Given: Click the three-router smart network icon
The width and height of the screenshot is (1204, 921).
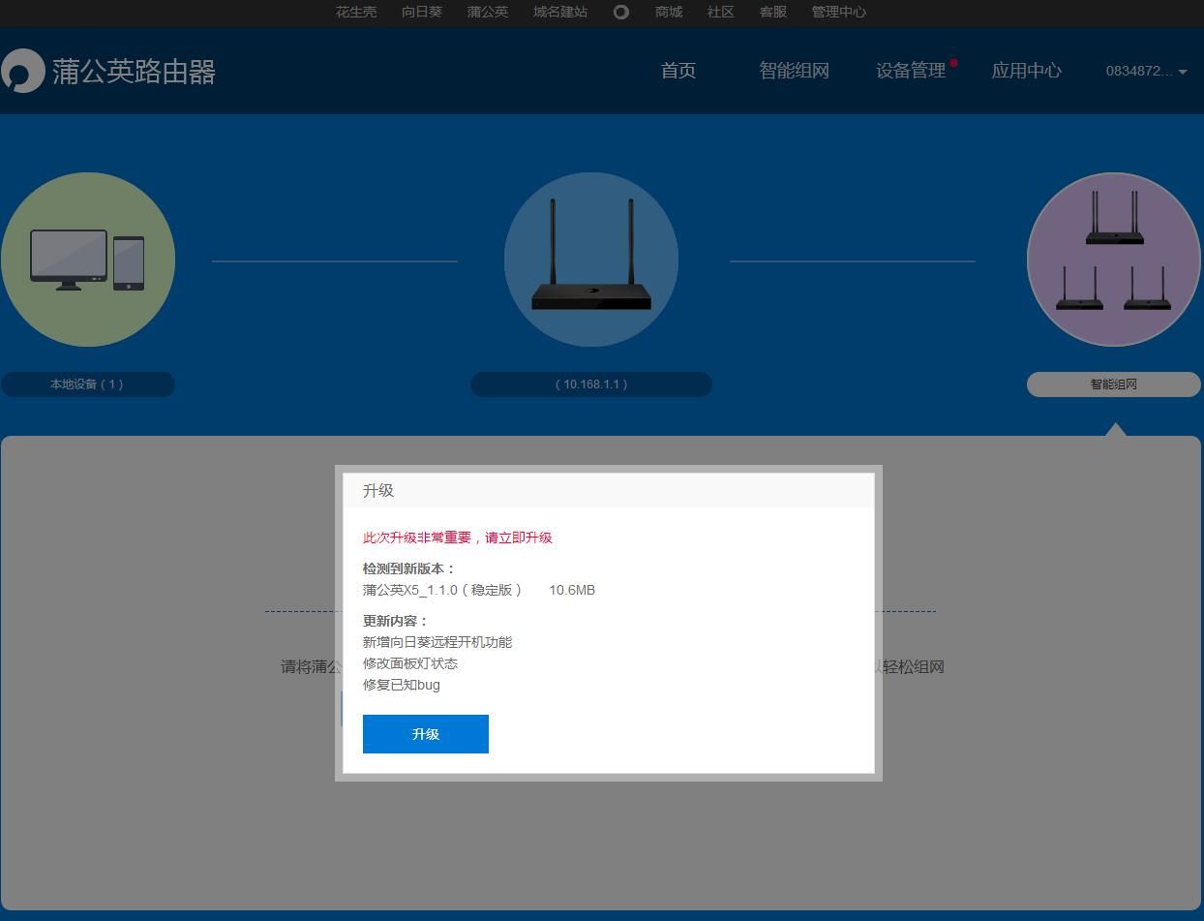Looking at the screenshot, I should pos(1114,260).
